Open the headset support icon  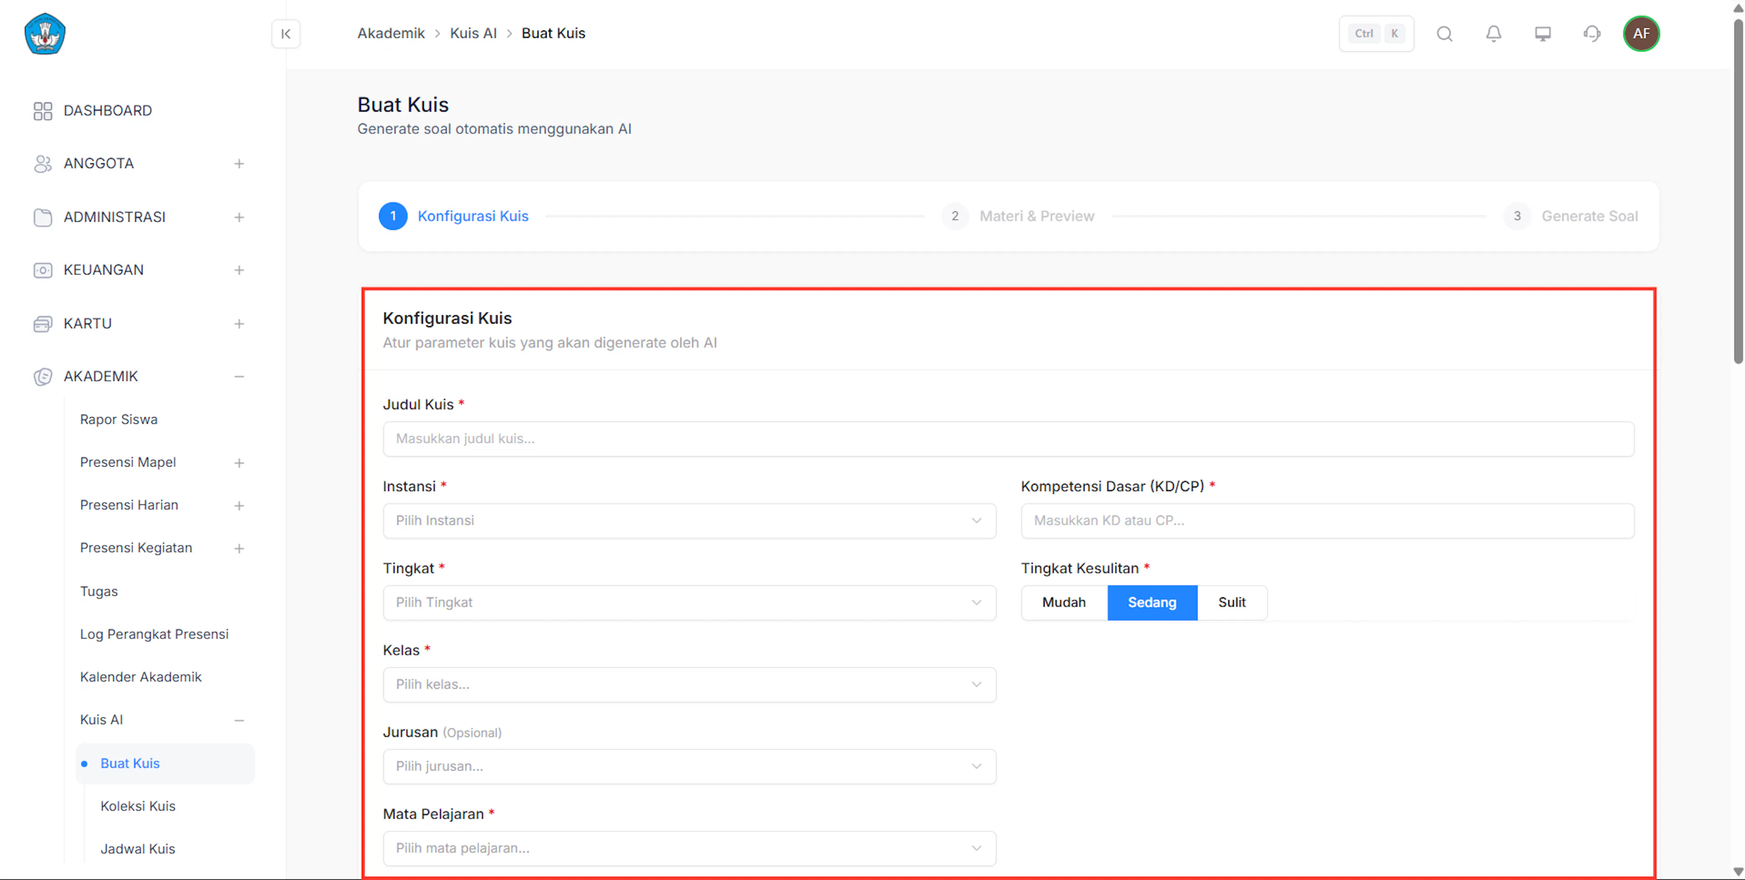(1592, 34)
